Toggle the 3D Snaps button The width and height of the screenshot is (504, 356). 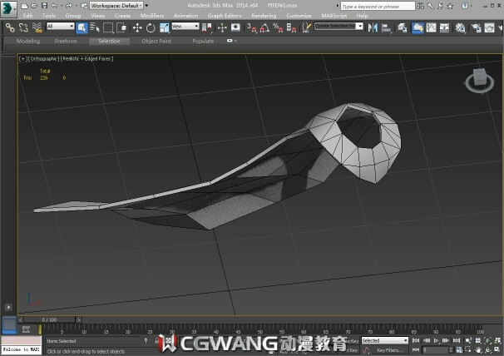(252, 28)
